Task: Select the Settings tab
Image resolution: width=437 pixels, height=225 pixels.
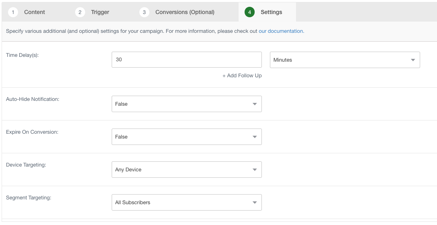Action: coord(271,12)
